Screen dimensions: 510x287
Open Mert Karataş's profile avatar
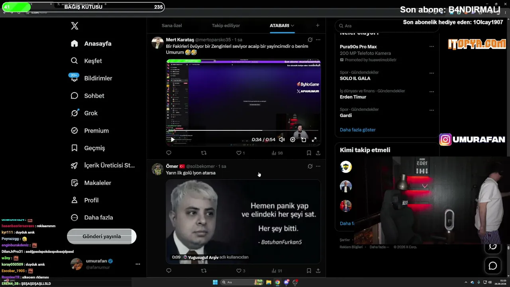pyautogui.click(x=157, y=43)
